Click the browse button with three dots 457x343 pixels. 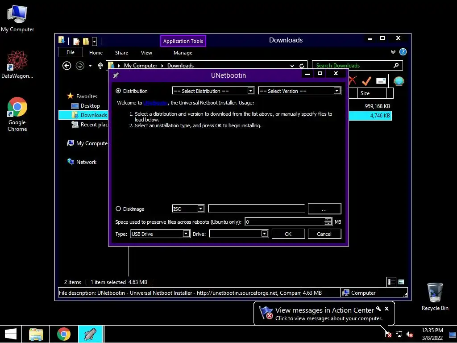[324, 209]
